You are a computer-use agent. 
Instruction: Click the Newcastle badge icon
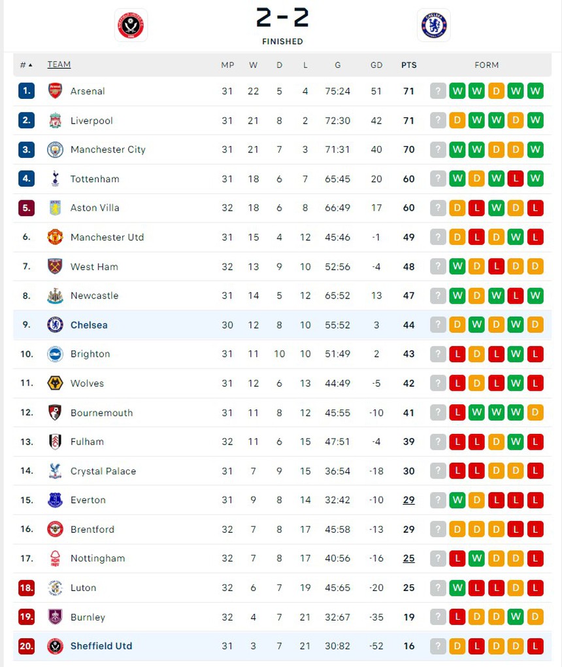[55, 295]
